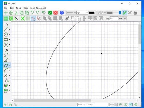Select the circle drawing tool
The width and height of the screenshot is (144, 108).
[x=6, y=34]
